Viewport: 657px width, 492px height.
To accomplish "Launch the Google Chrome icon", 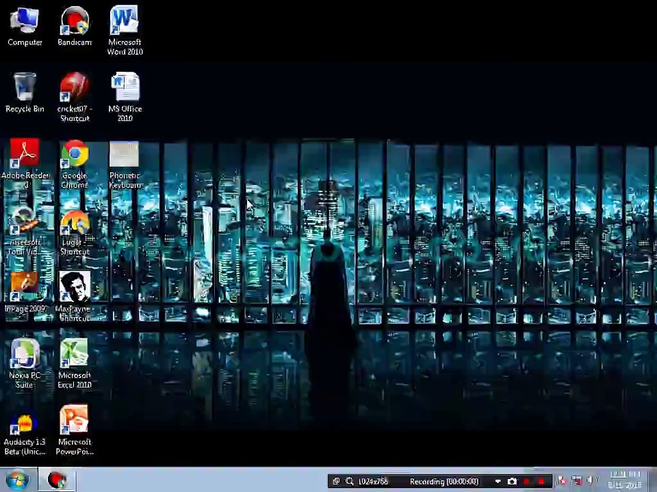I will [x=75, y=164].
